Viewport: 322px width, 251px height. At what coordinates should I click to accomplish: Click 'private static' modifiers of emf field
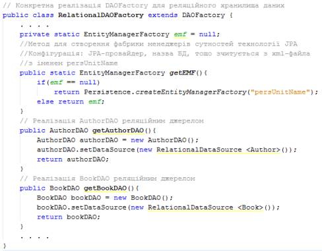[x=49, y=34]
